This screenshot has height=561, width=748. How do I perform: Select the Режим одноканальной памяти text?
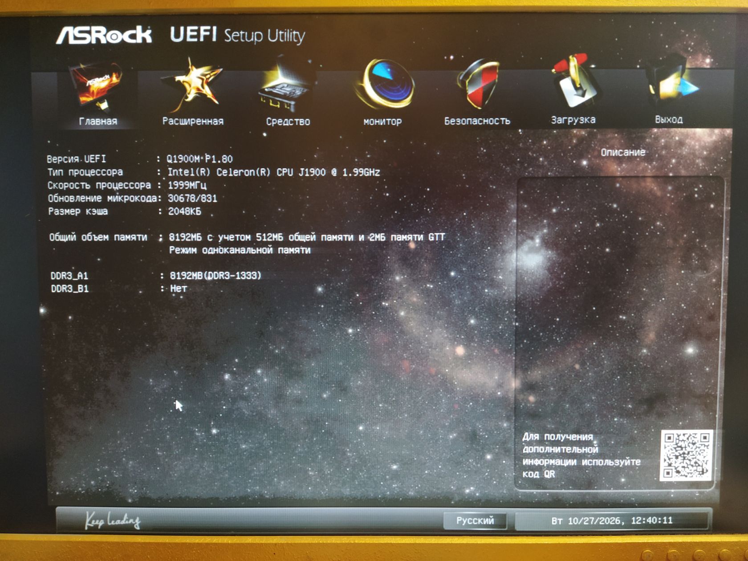(240, 250)
